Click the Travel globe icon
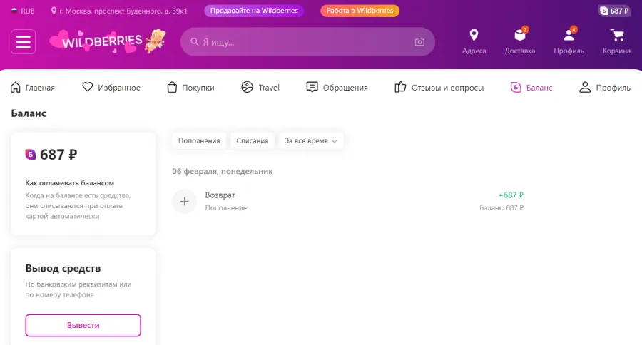 pyautogui.click(x=247, y=87)
